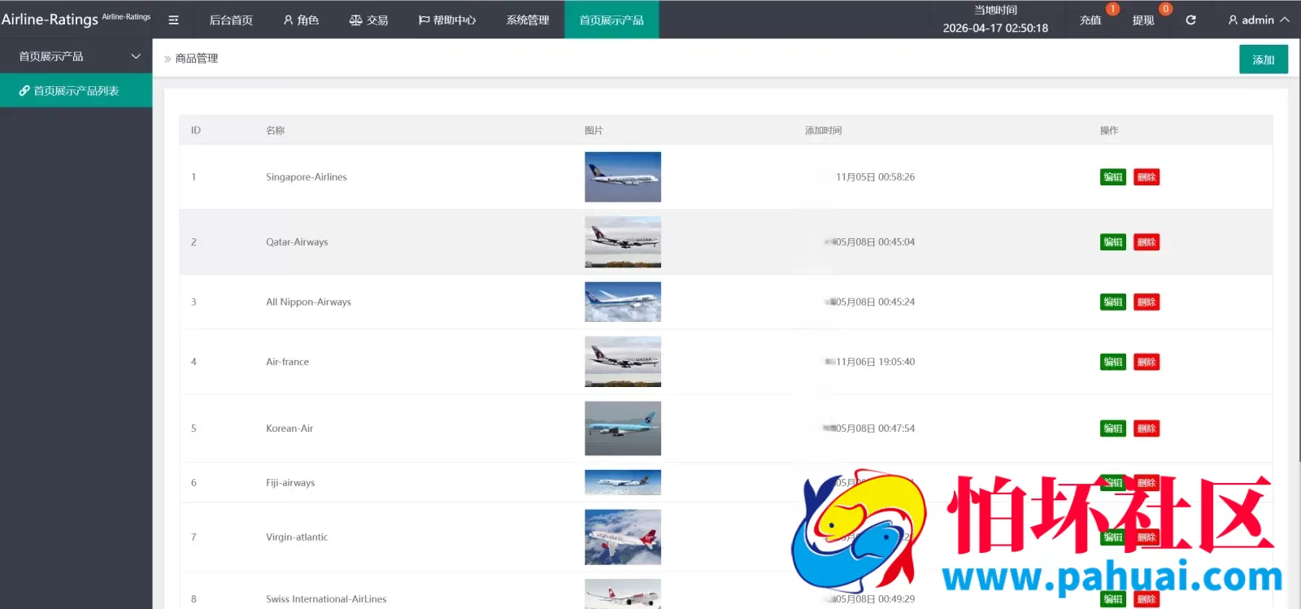
Task: Click the 商品管理 breadcrumb
Action: (x=197, y=59)
